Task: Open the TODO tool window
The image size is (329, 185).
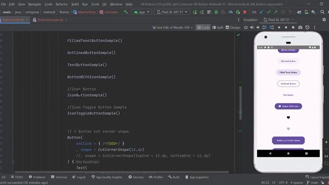Action: click(17, 177)
